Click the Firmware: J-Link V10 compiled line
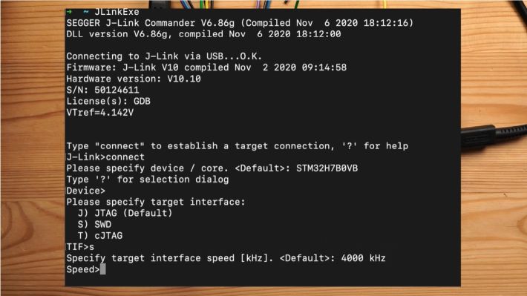527x296 pixels. coord(206,68)
